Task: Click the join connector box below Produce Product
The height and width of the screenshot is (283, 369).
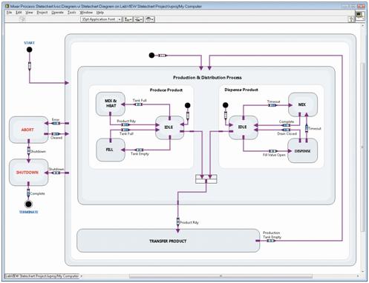Action: tap(206, 179)
